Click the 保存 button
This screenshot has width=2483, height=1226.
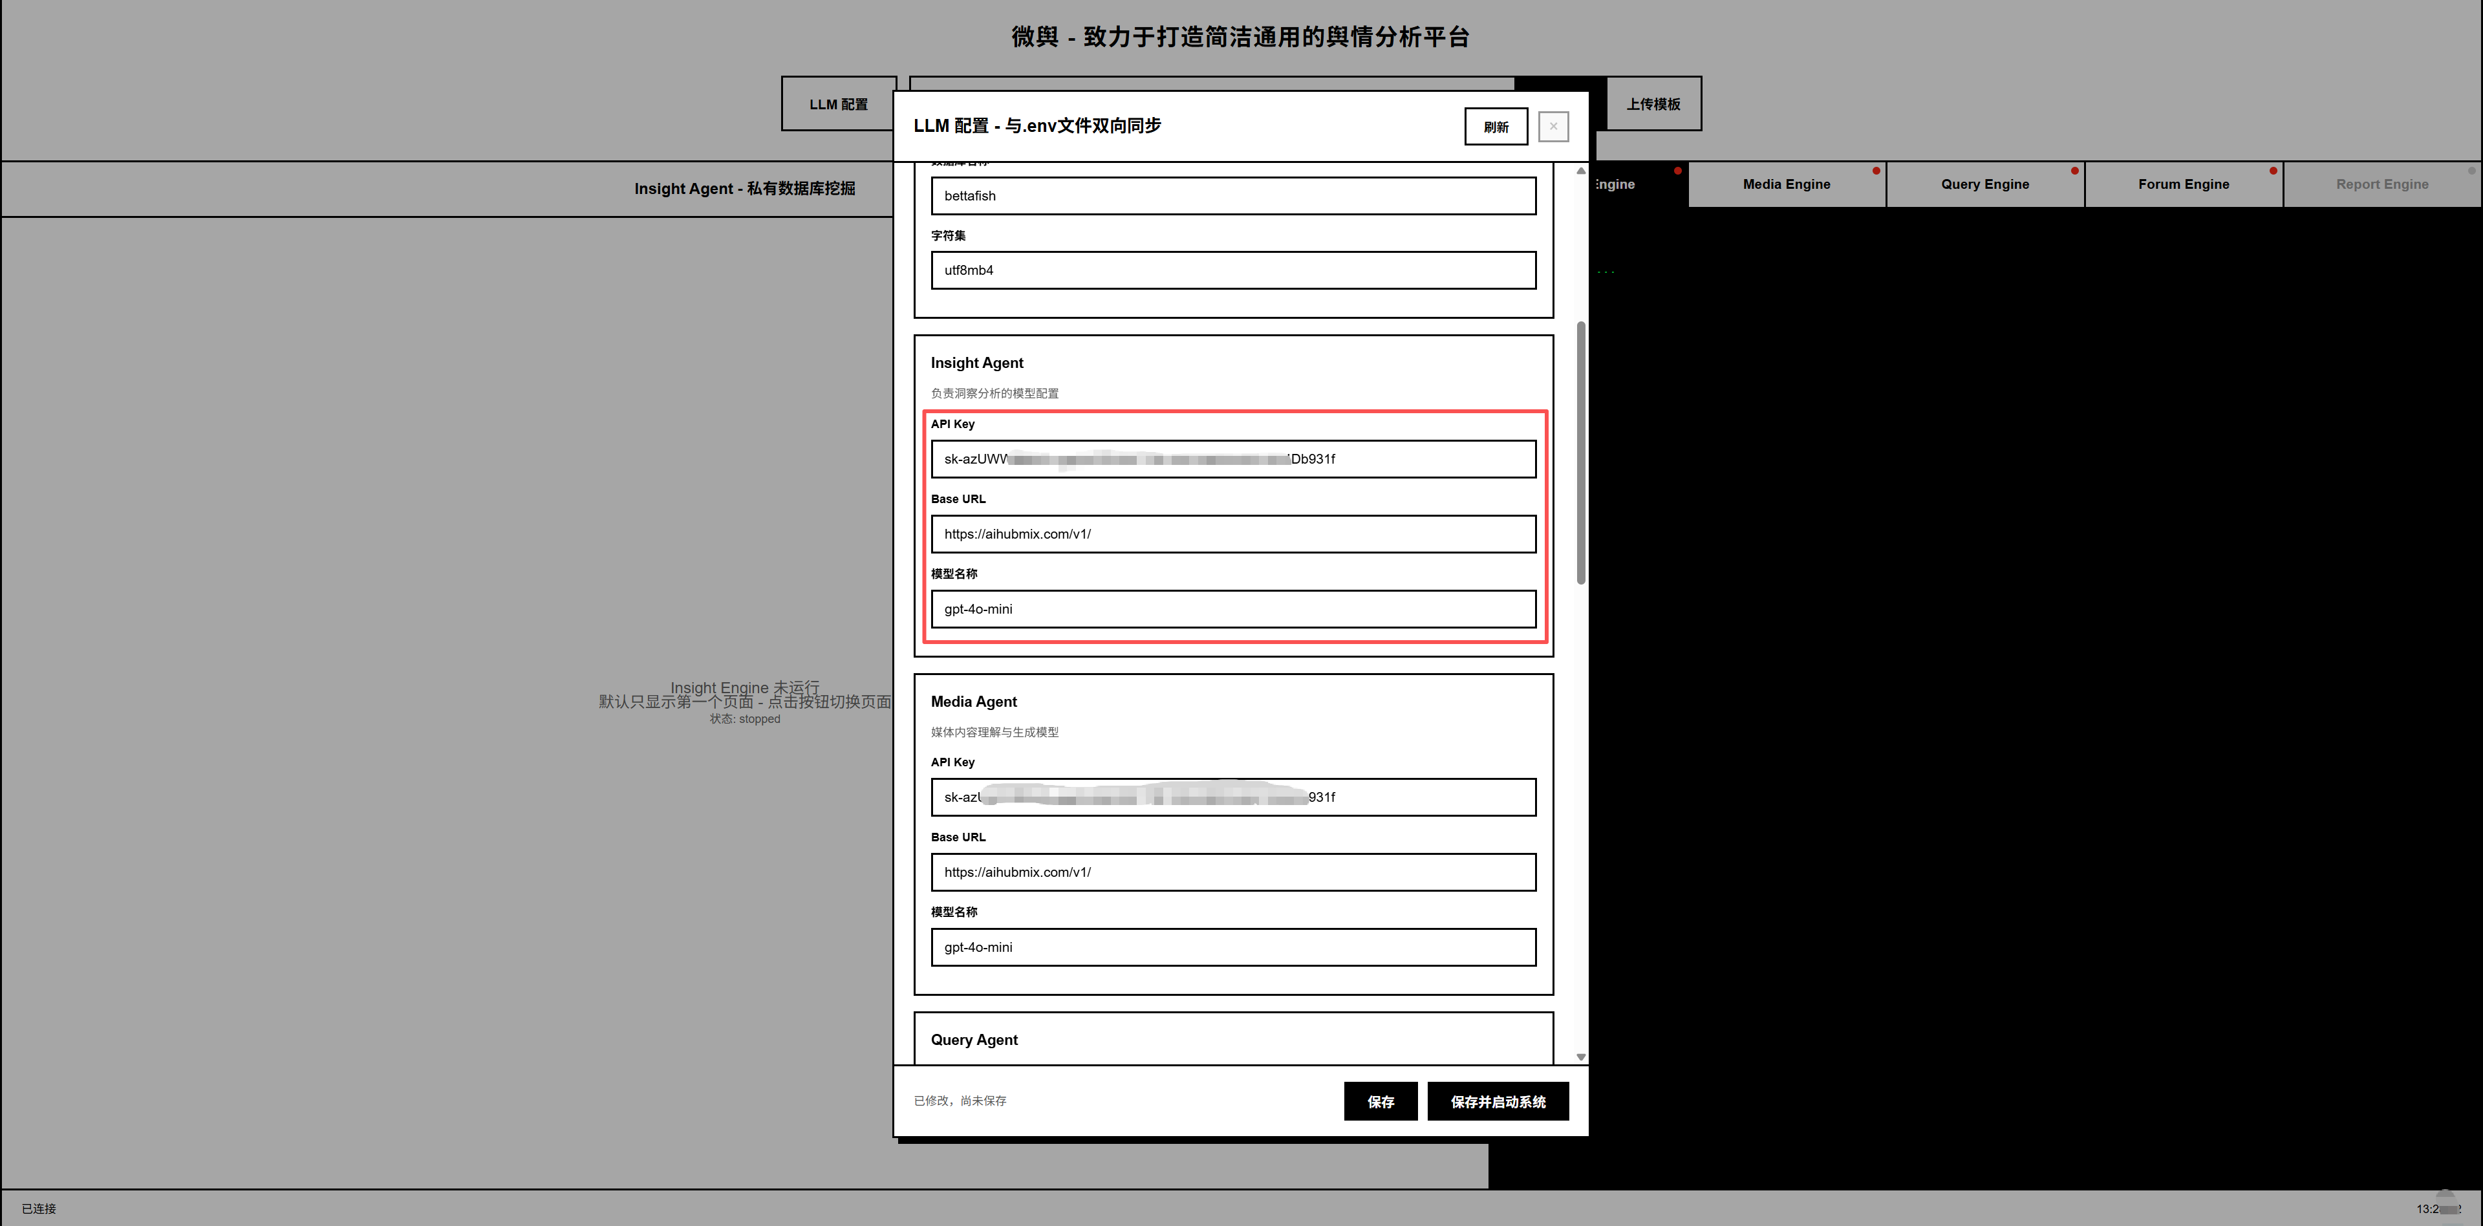click(x=1381, y=1101)
